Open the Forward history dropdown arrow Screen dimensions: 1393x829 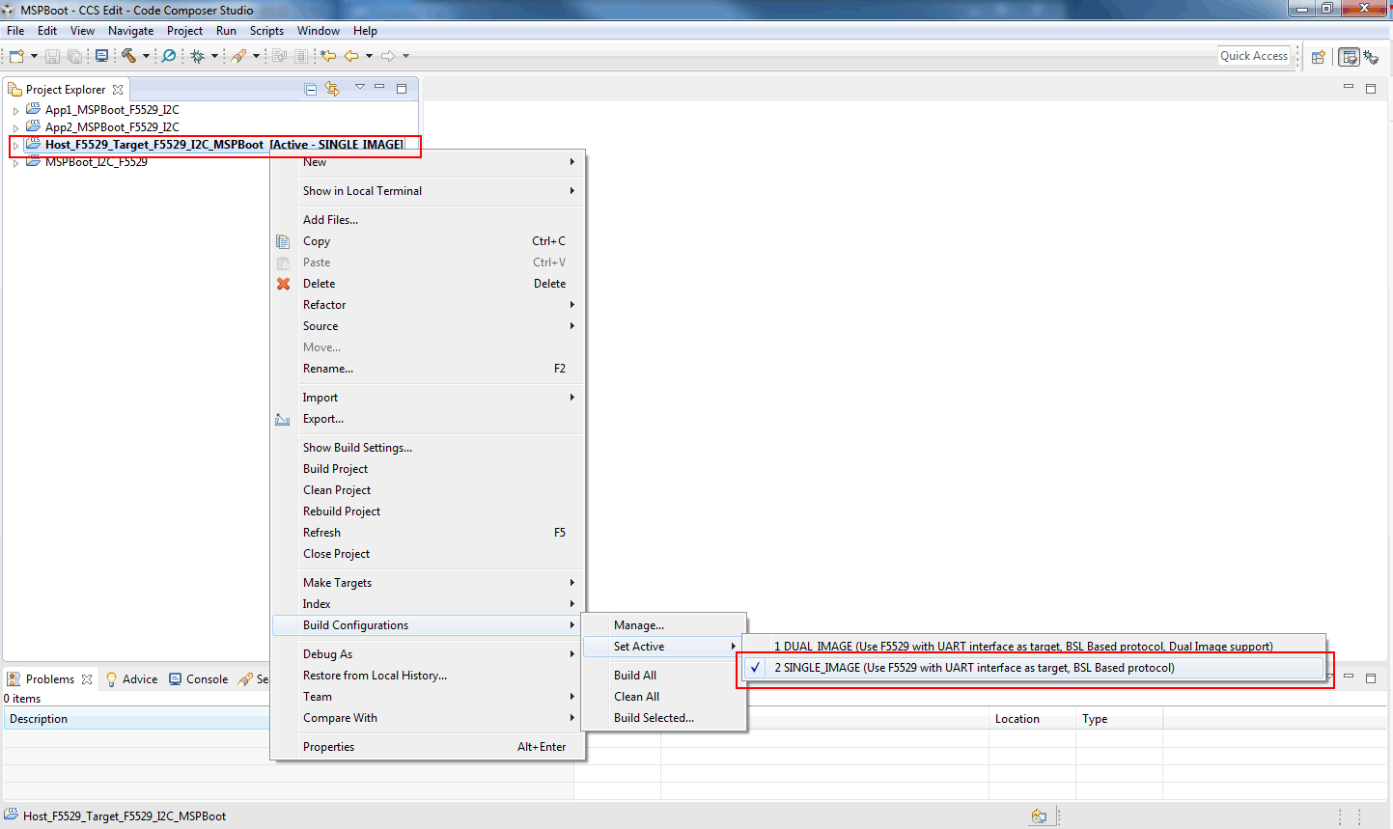(x=405, y=56)
